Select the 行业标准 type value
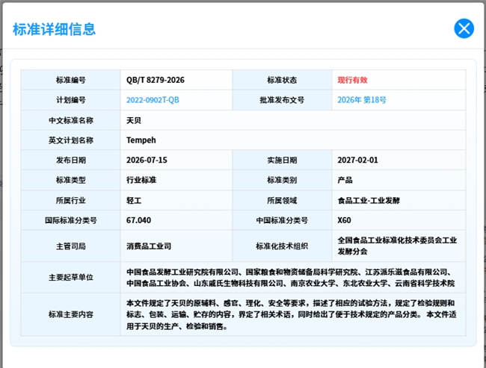This screenshot has height=368, width=486. 141,180
